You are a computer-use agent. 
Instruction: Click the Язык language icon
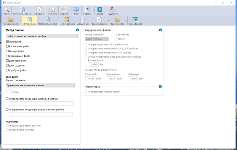tap(76, 11)
